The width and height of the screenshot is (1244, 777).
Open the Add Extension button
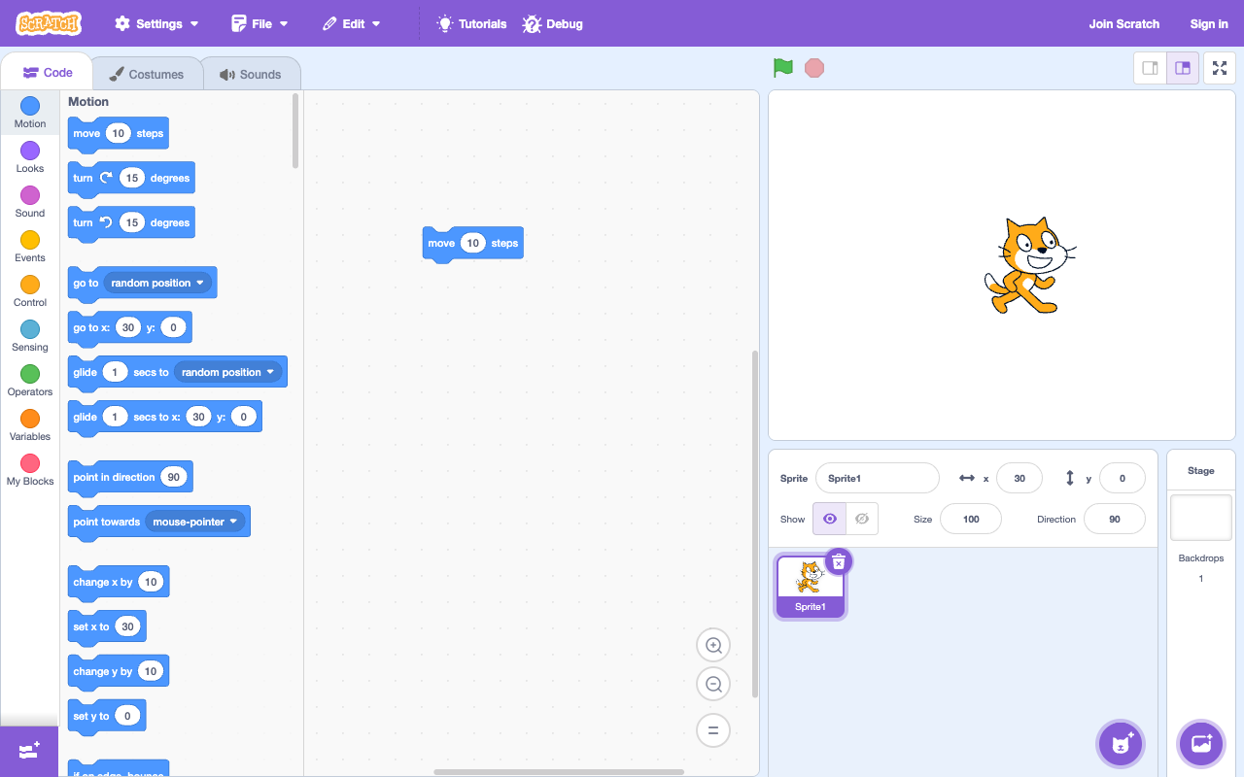(x=29, y=752)
